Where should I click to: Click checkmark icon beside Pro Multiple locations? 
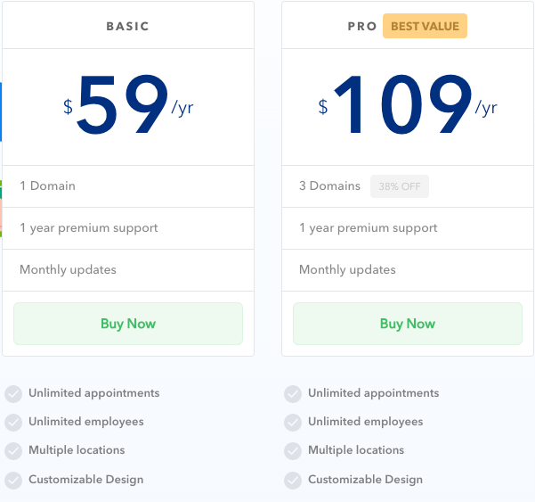(x=293, y=451)
